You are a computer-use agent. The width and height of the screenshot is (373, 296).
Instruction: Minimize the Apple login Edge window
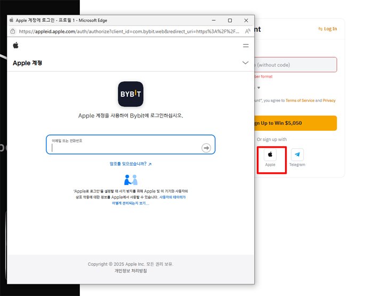tap(214, 20)
